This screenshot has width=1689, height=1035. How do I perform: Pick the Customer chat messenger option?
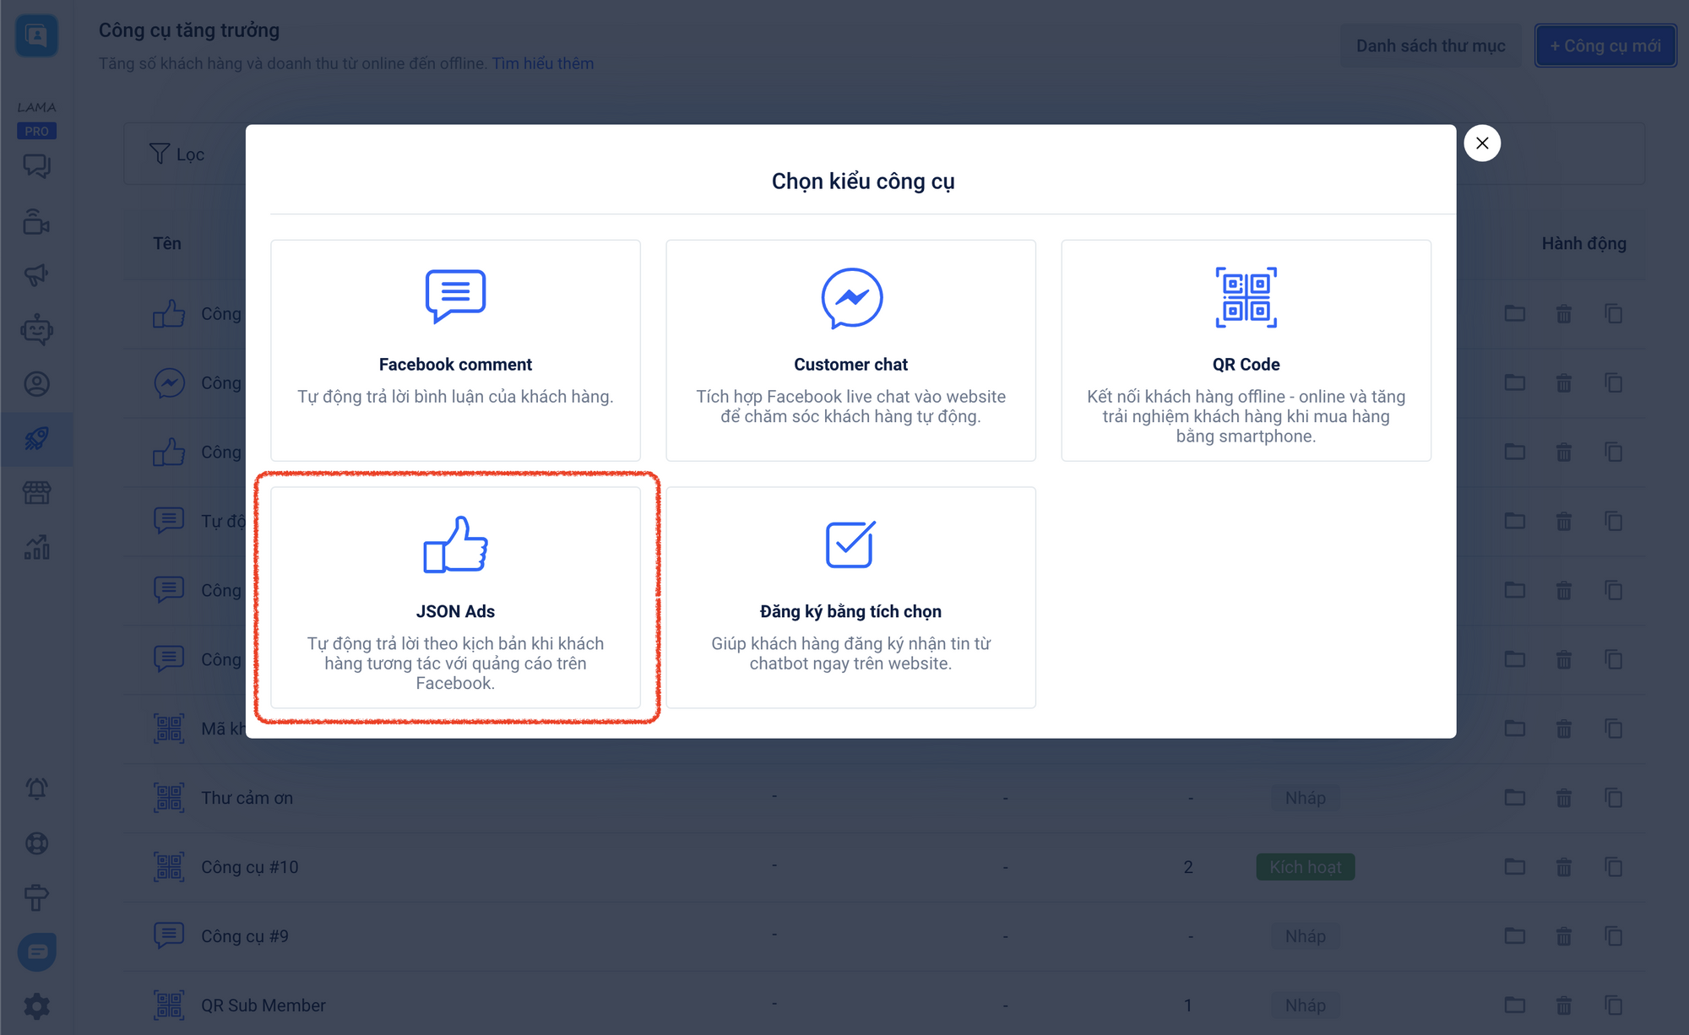point(850,350)
